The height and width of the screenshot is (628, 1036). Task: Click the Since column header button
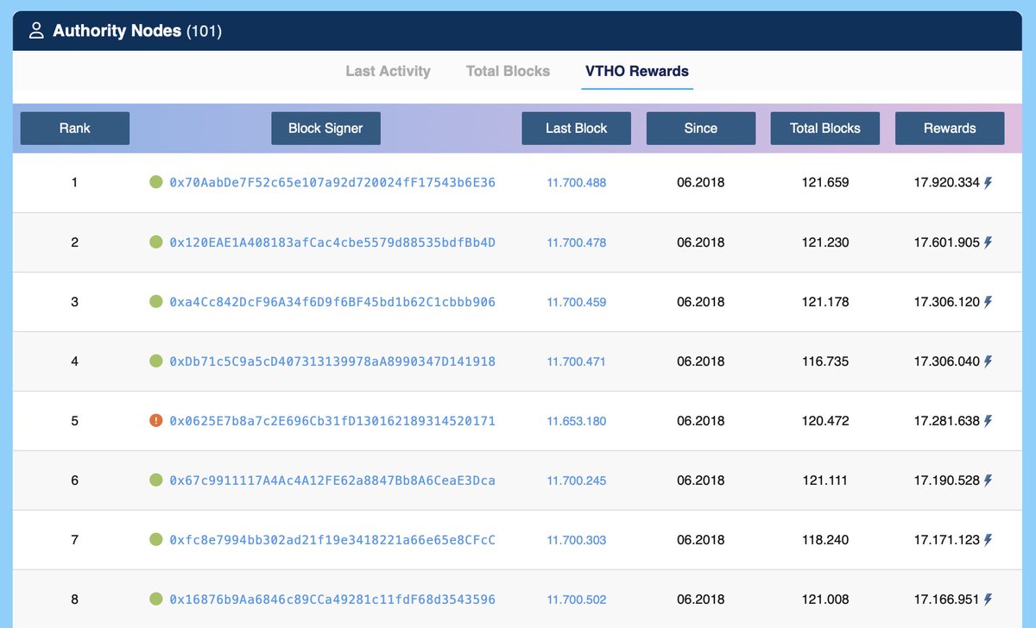[701, 128]
